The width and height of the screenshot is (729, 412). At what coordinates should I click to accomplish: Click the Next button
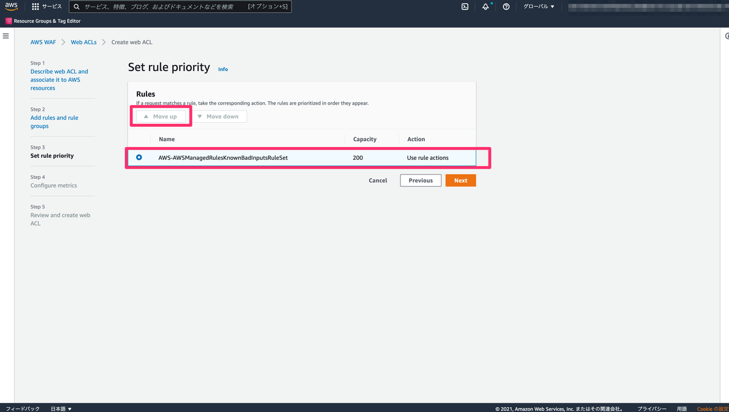click(x=460, y=180)
